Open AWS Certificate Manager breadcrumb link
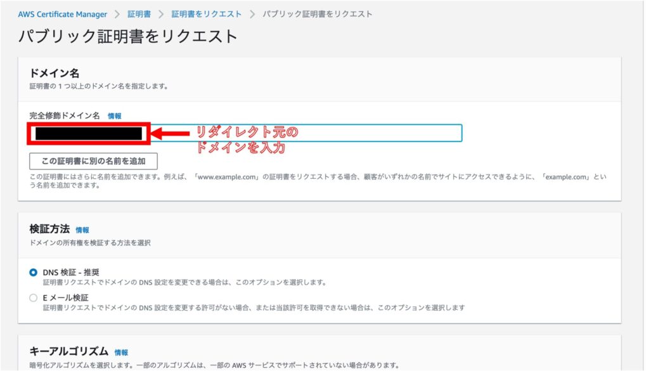 63,14
